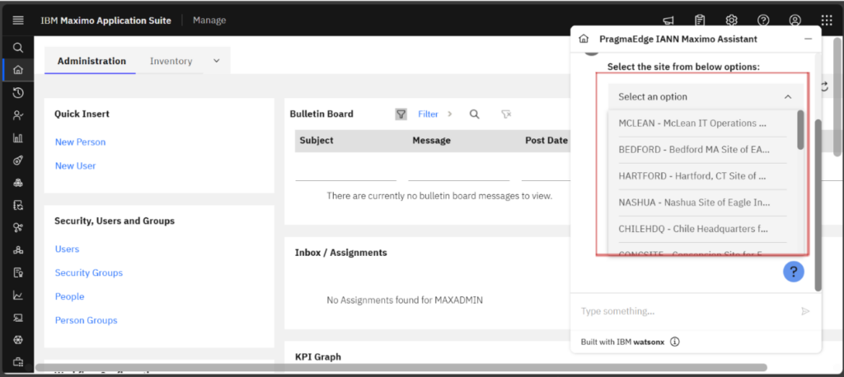This screenshot has height=377, width=844.
Task: Click the dropdown options list scrollbar
Action: pyautogui.click(x=800, y=129)
